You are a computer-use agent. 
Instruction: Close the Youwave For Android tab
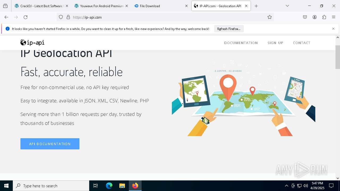tap(126, 6)
